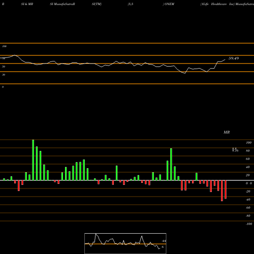The image size is (254, 254).
Task: Click the 80 label on MR axis
Action: point(248,151)
